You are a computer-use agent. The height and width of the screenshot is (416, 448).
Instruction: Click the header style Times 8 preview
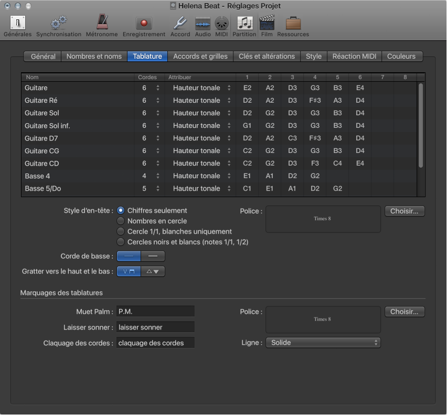(x=323, y=219)
